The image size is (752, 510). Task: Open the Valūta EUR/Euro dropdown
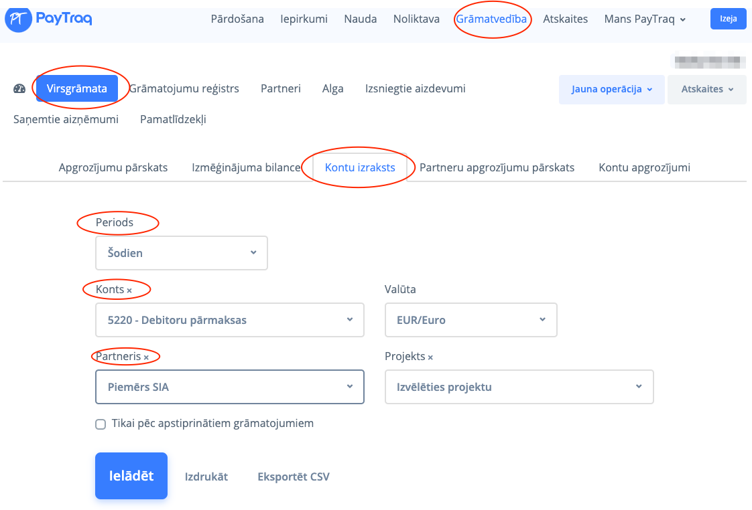tap(471, 320)
